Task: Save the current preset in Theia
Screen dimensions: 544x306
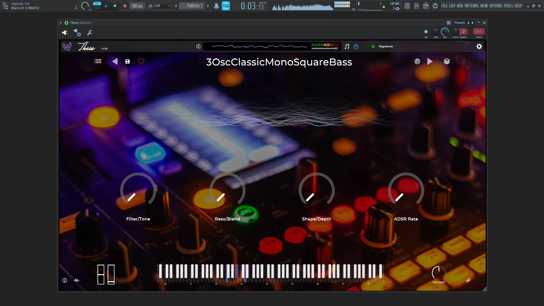Action: pyautogui.click(x=127, y=61)
